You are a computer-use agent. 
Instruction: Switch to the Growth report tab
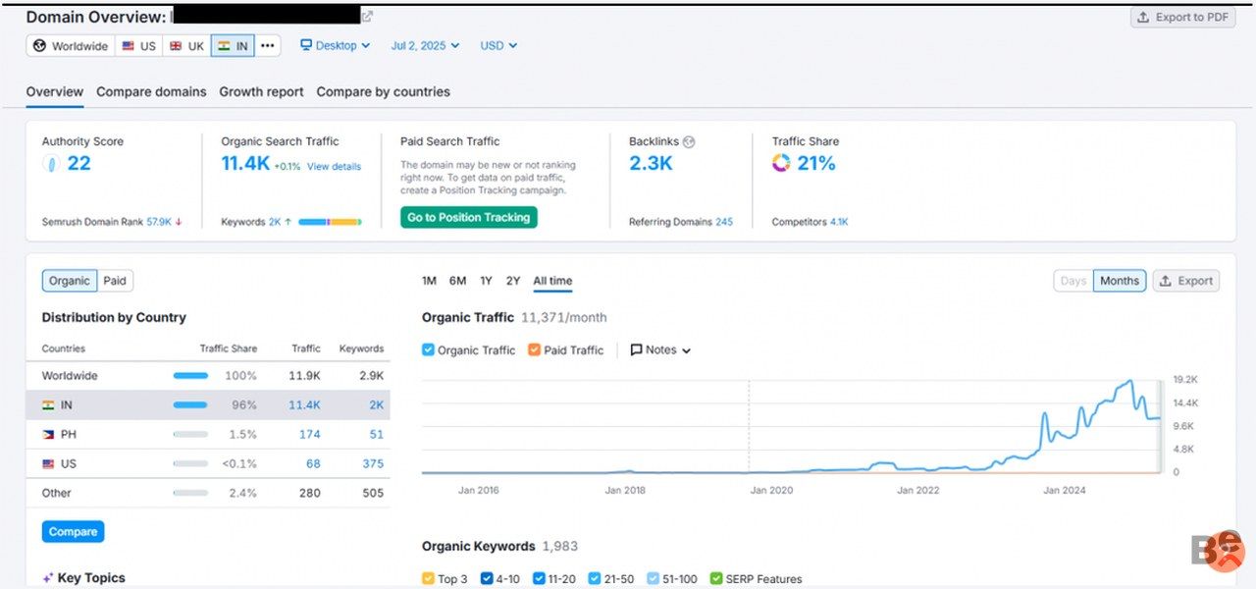pyautogui.click(x=261, y=92)
